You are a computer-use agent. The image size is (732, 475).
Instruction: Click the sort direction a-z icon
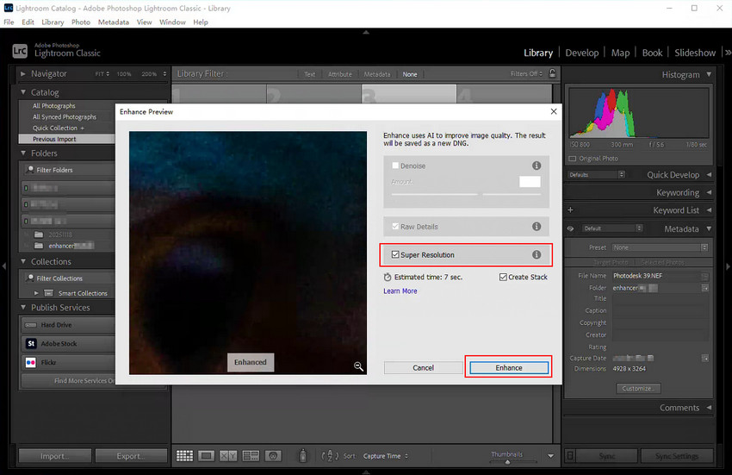tap(330, 456)
